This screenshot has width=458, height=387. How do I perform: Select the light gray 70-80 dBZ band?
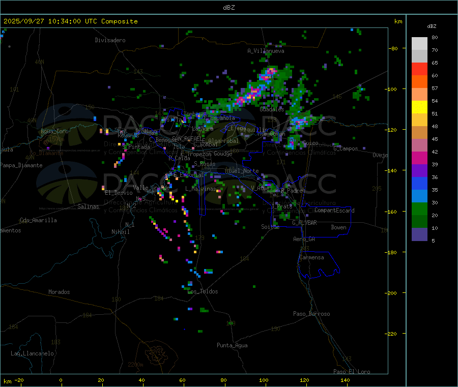(419, 44)
